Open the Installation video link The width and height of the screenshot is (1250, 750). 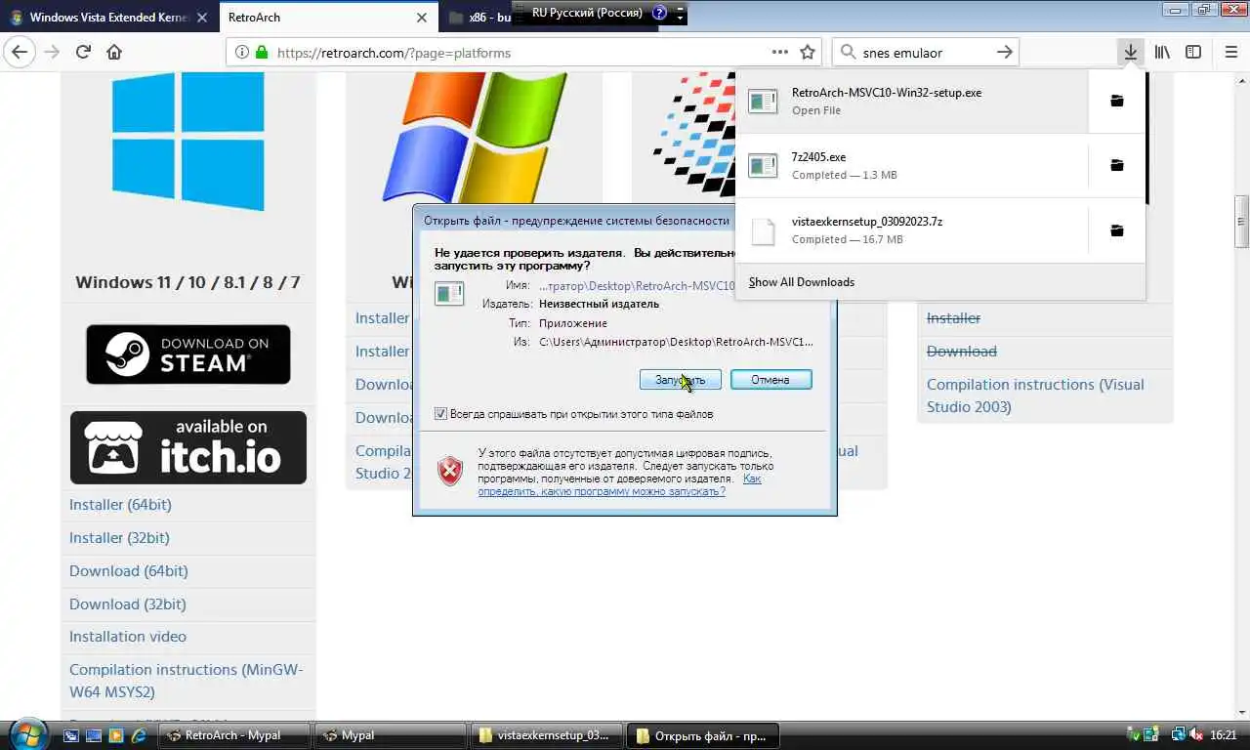pyautogui.click(x=128, y=637)
